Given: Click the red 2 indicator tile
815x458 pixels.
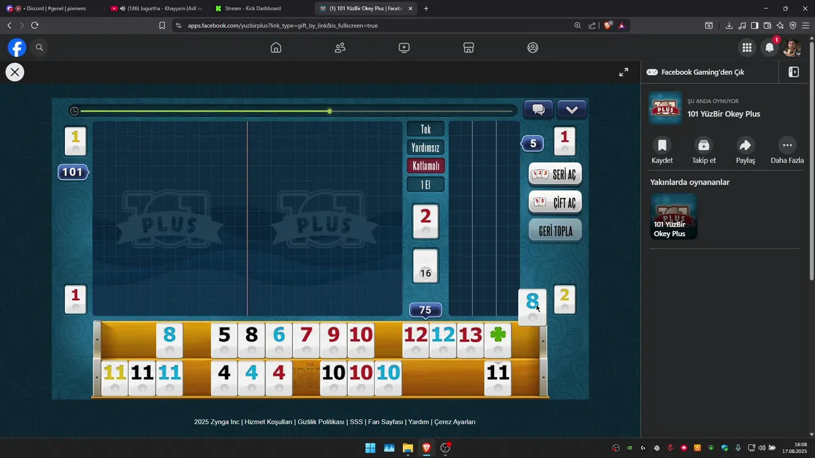Looking at the screenshot, I should pyautogui.click(x=425, y=221).
